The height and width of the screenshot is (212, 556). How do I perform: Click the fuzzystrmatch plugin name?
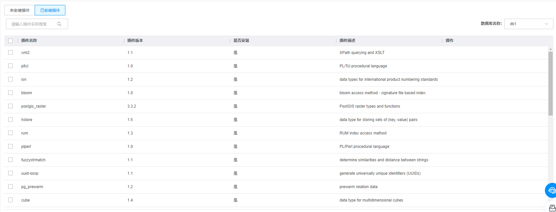click(33, 160)
